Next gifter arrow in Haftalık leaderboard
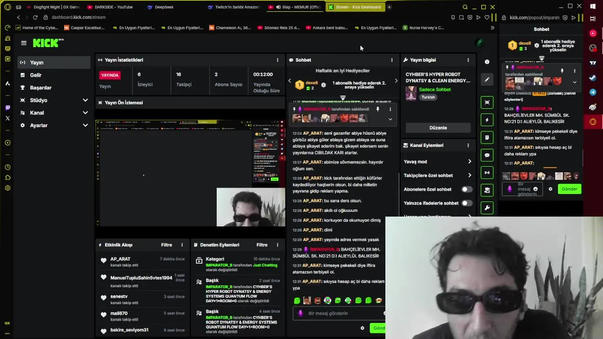 point(396,81)
